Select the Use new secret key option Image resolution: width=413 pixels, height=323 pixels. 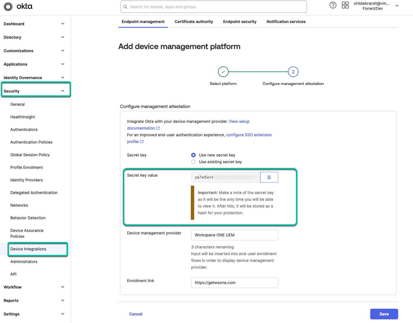pos(193,155)
